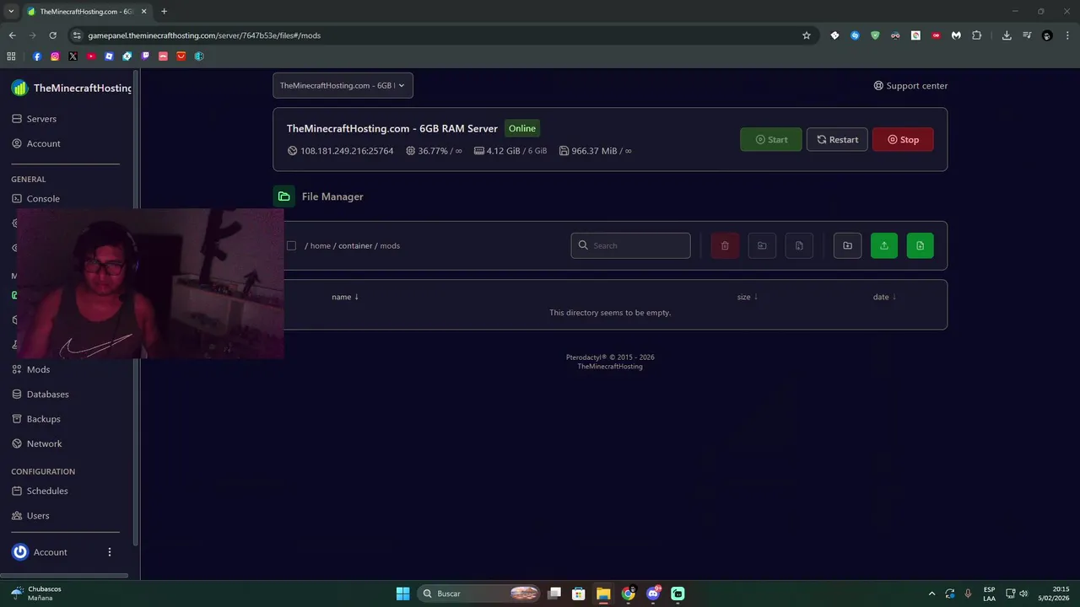The image size is (1080, 607).
Task: Reload the page
Action: (52, 35)
